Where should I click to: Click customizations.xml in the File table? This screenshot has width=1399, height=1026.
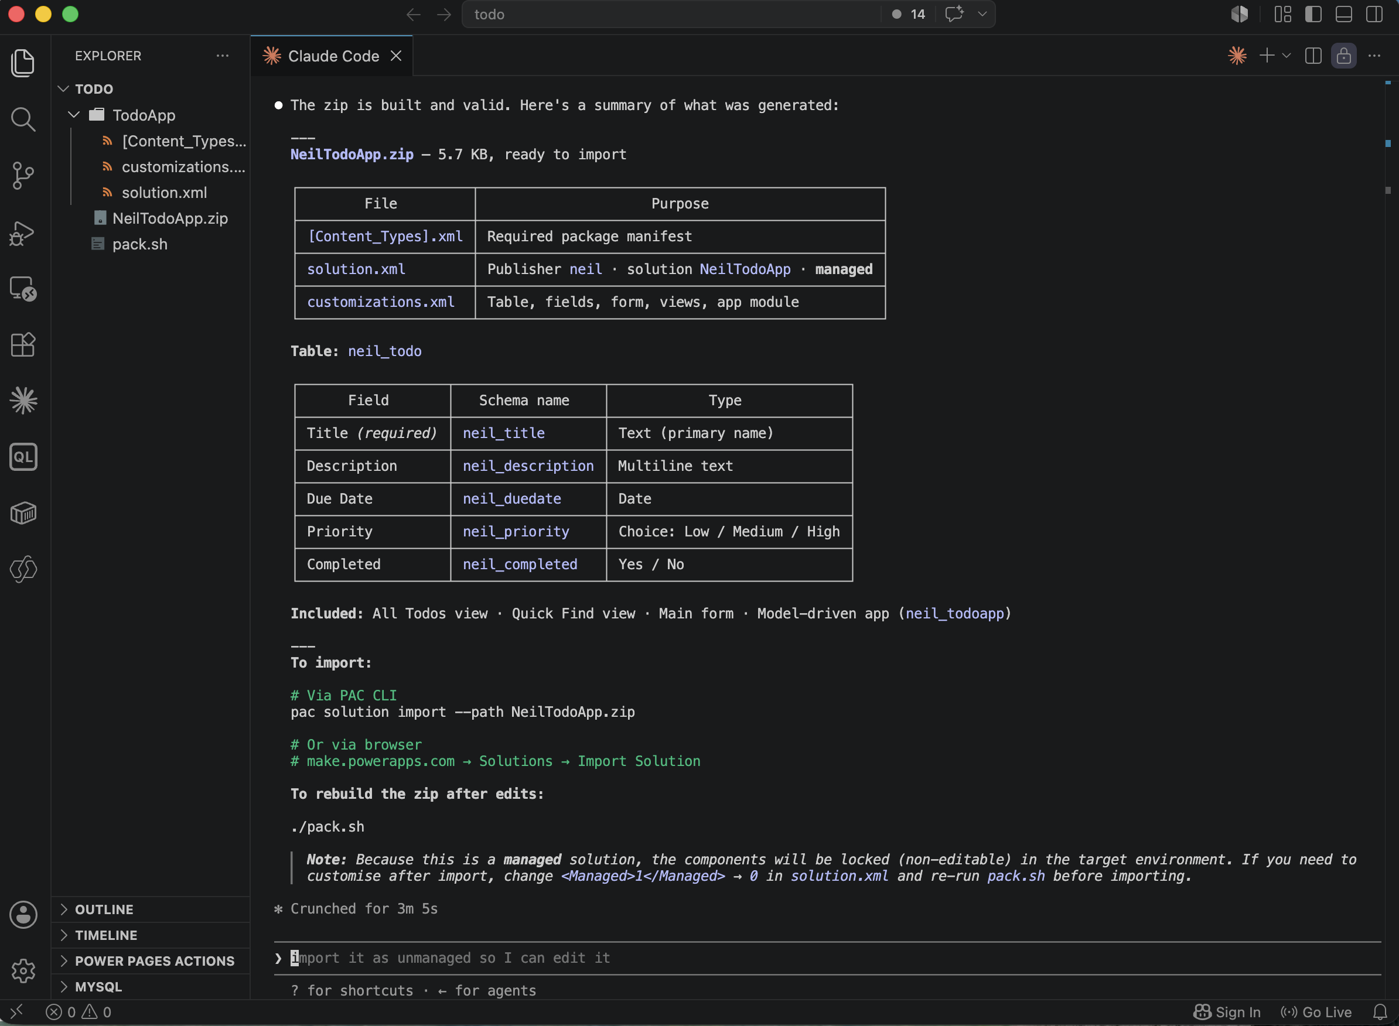pos(381,302)
